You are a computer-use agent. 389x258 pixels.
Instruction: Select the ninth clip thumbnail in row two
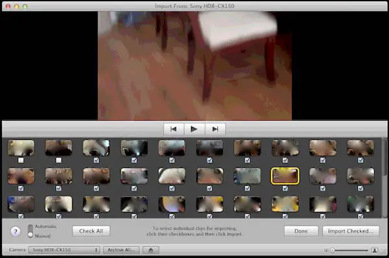tap(323, 176)
